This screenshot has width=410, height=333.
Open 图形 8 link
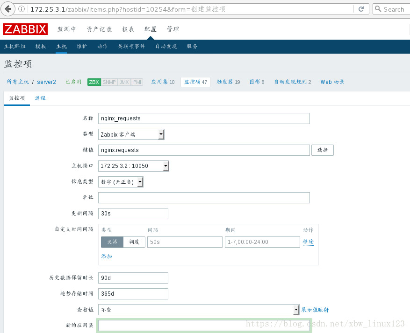(257, 82)
